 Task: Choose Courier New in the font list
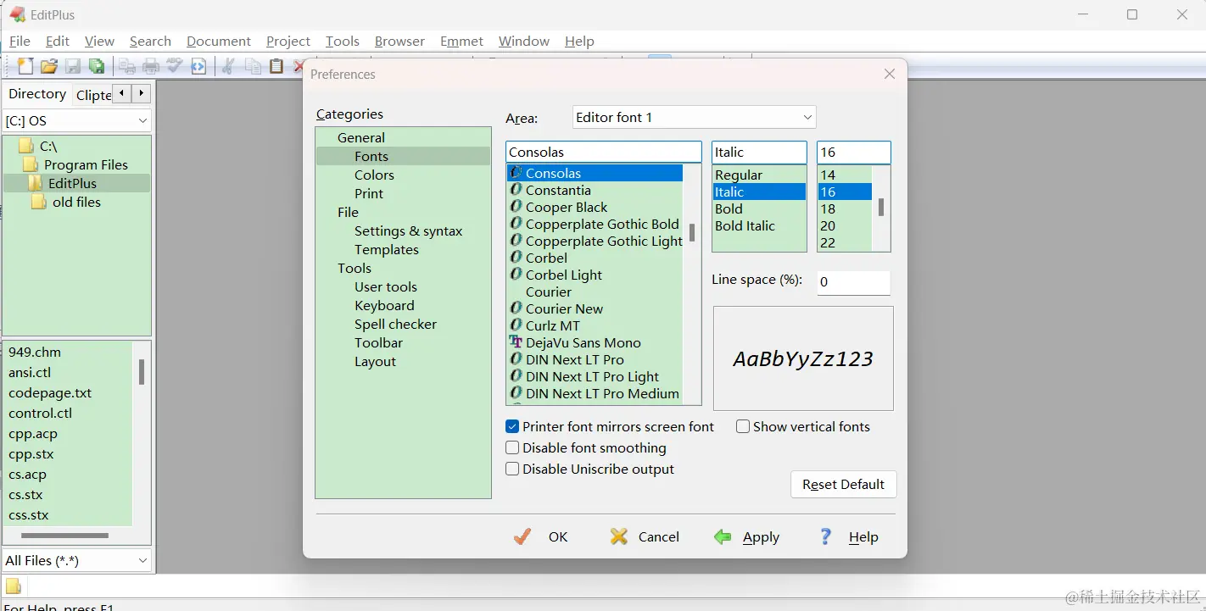[564, 309]
